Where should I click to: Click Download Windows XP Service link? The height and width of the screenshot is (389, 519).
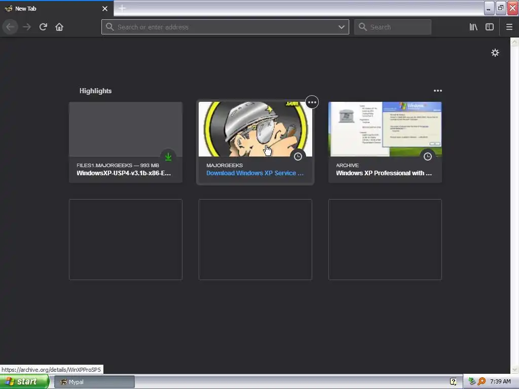click(x=255, y=173)
